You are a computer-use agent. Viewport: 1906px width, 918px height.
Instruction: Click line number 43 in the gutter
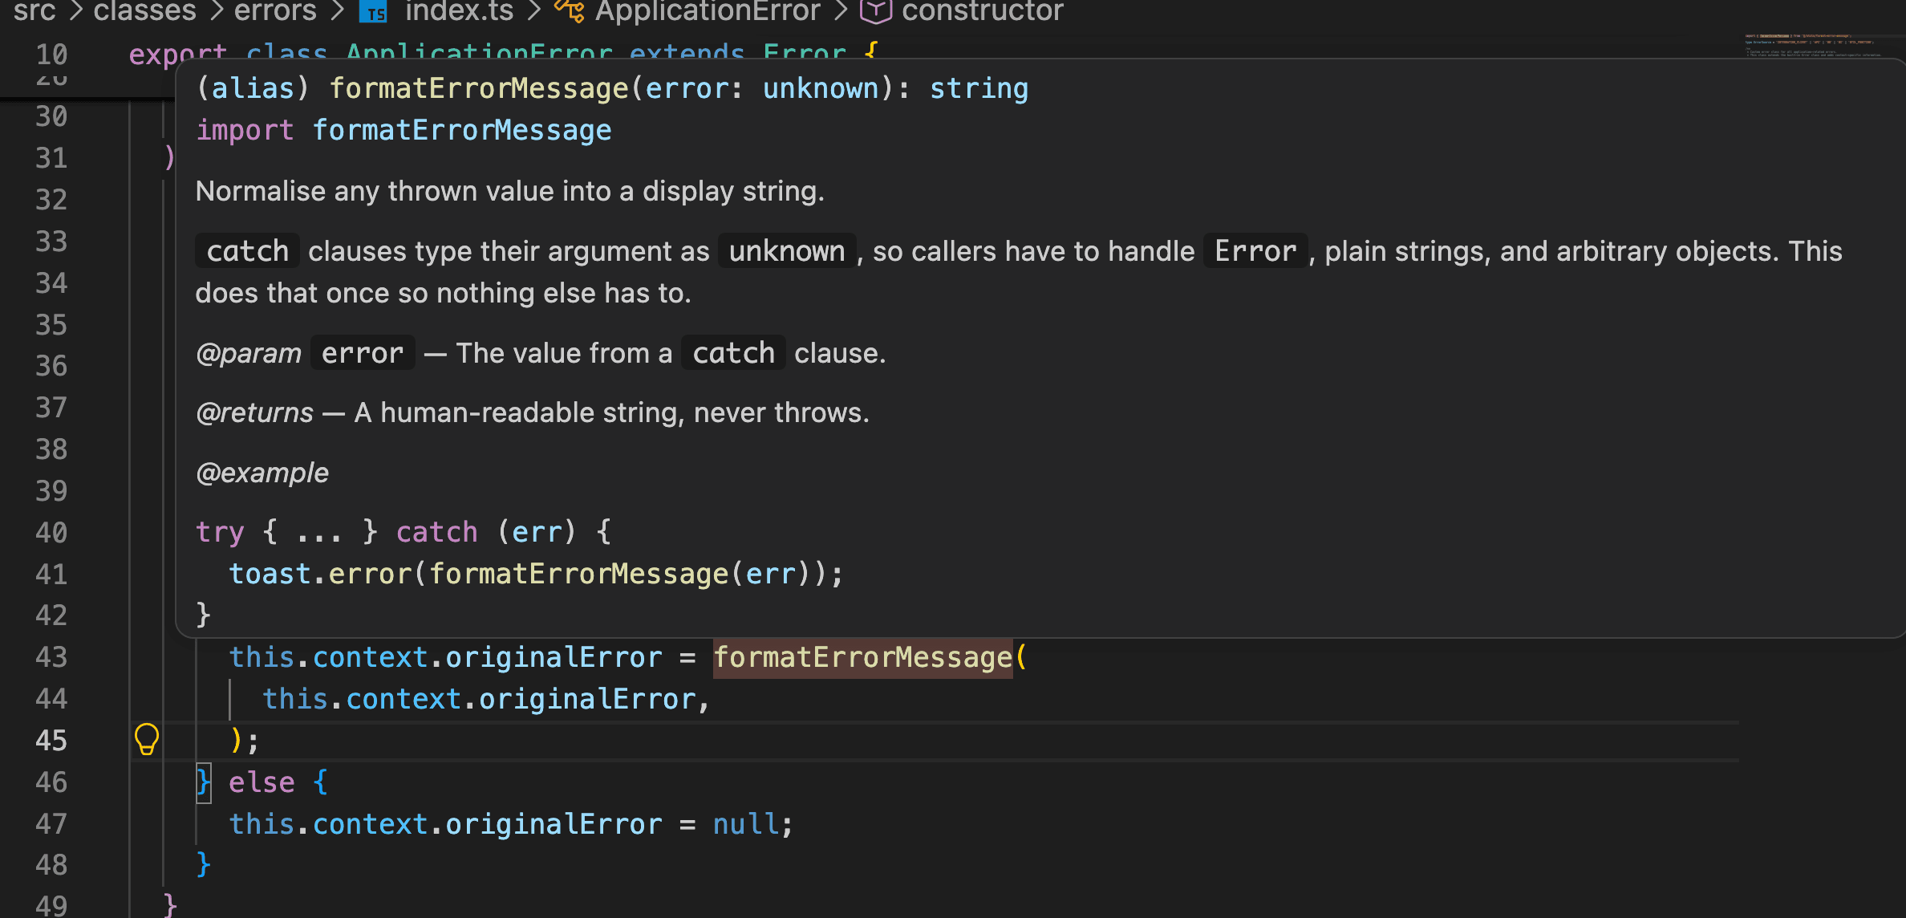51,656
